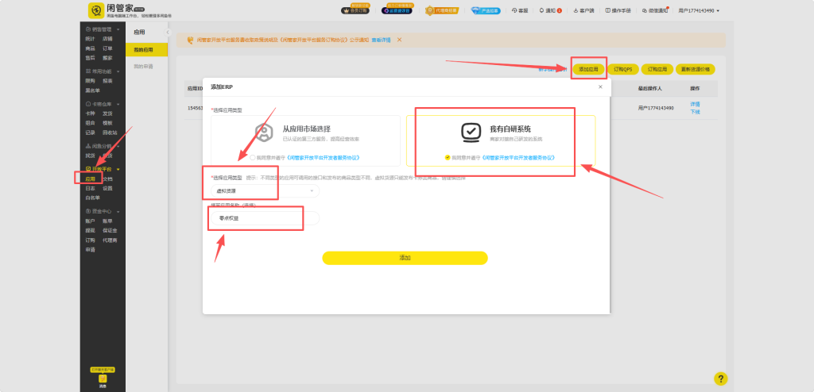Viewport: 814px width, 392px height.
Task: Dismiss the orange announcement banner
Action: (399, 40)
